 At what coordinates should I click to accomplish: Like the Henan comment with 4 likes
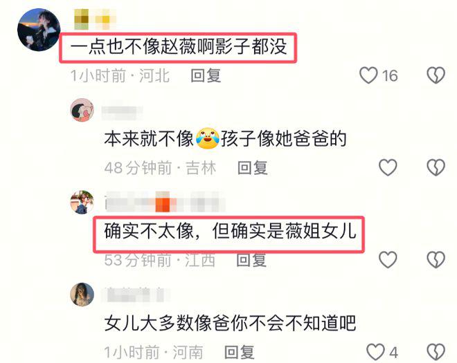tap(375, 352)
